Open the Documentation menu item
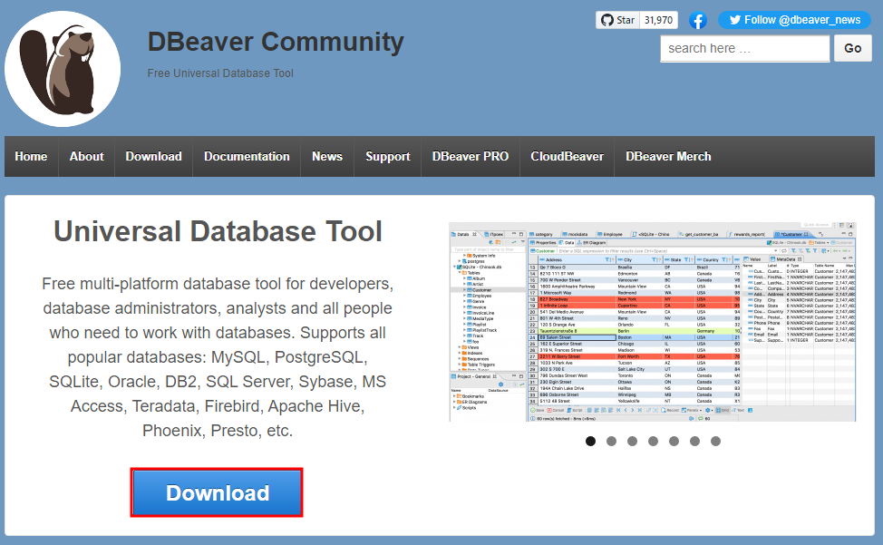The width and height of the screenshot is (883, 545). pos(247,157)
